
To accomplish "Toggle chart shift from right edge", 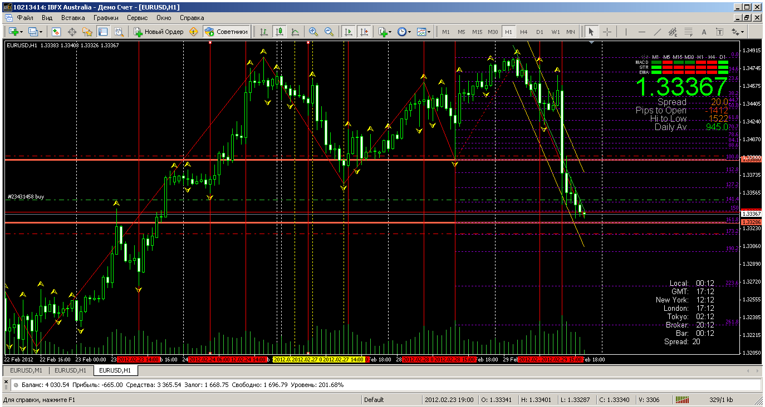I will tap(364, 32).
